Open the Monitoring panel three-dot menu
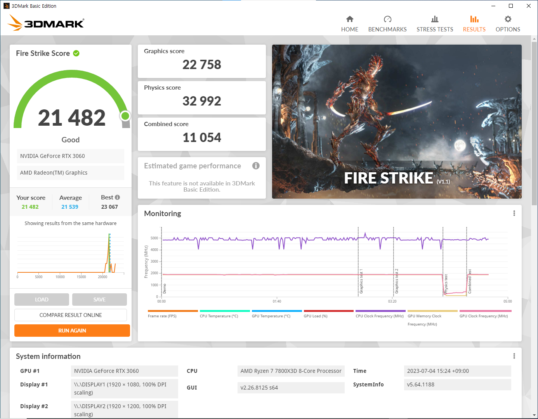The height and width of the screenshot is (419, 538). tap(514, 213)
